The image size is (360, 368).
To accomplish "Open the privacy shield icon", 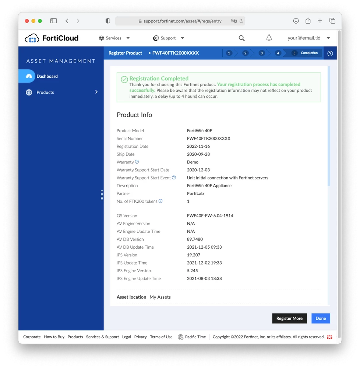I will [x=108, y=21].
